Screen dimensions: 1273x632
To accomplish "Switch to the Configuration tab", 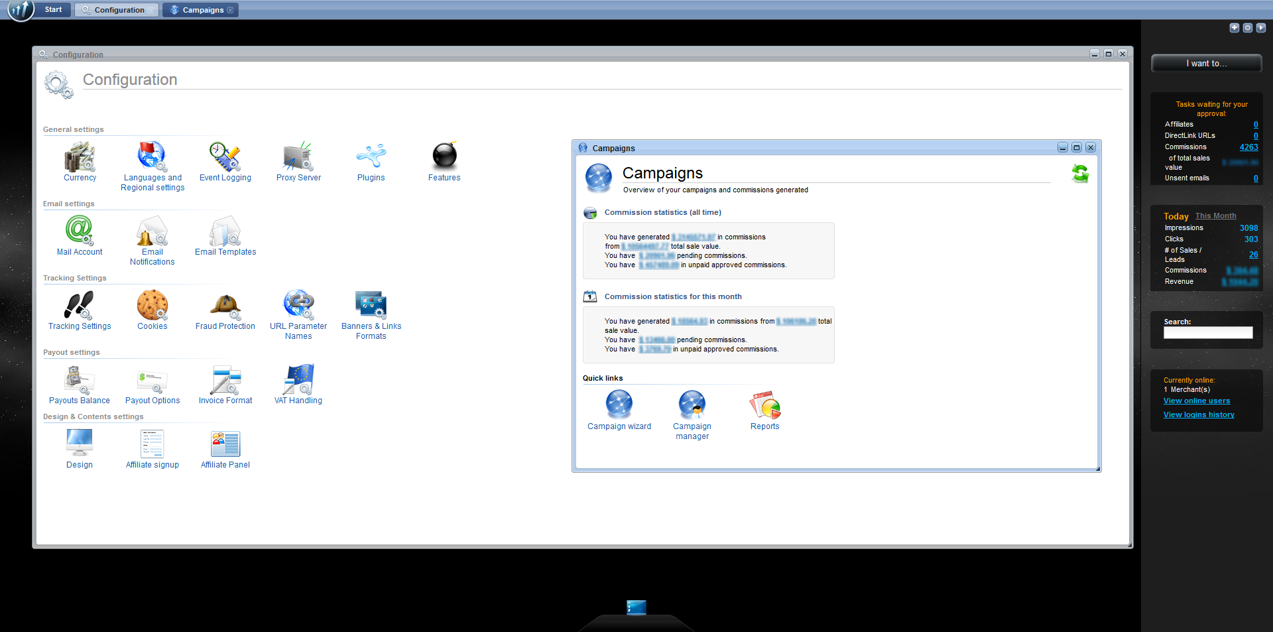I will (x=117, y=10).
